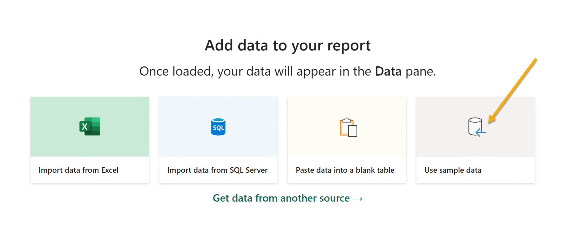Open Import data from Excel
Screen dimensions: 561x247
(89, 139)
